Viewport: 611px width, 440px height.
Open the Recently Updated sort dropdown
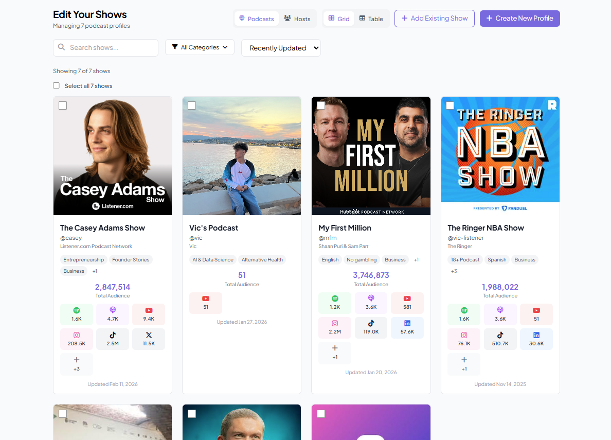tap(281, 48)
